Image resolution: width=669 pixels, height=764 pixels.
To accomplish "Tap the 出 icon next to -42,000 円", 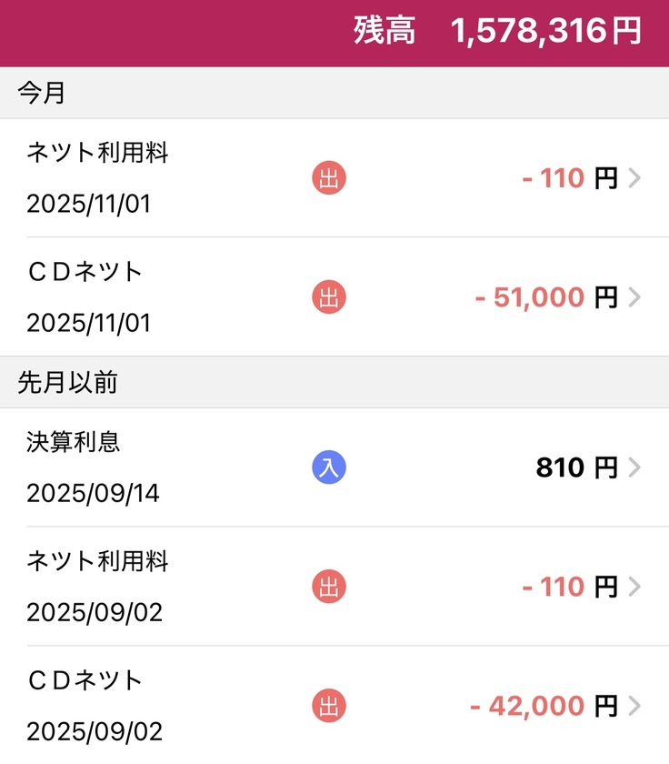I will [x=329, y=706].
